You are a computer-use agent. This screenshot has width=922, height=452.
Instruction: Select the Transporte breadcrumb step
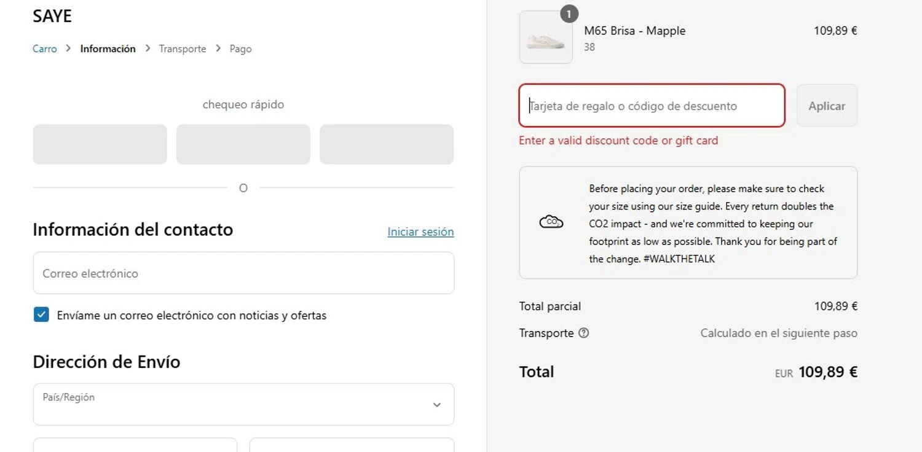point(183,49)
